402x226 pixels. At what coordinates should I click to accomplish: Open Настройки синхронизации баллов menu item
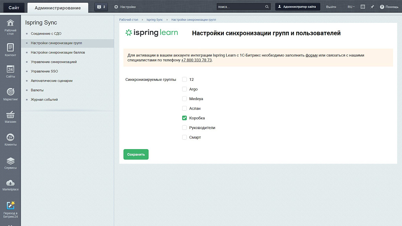point(58,51)
